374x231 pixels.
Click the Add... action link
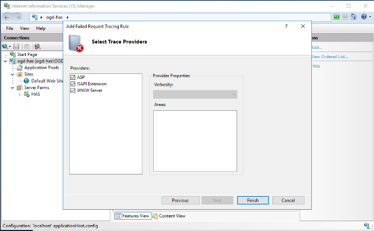[317, 47]
